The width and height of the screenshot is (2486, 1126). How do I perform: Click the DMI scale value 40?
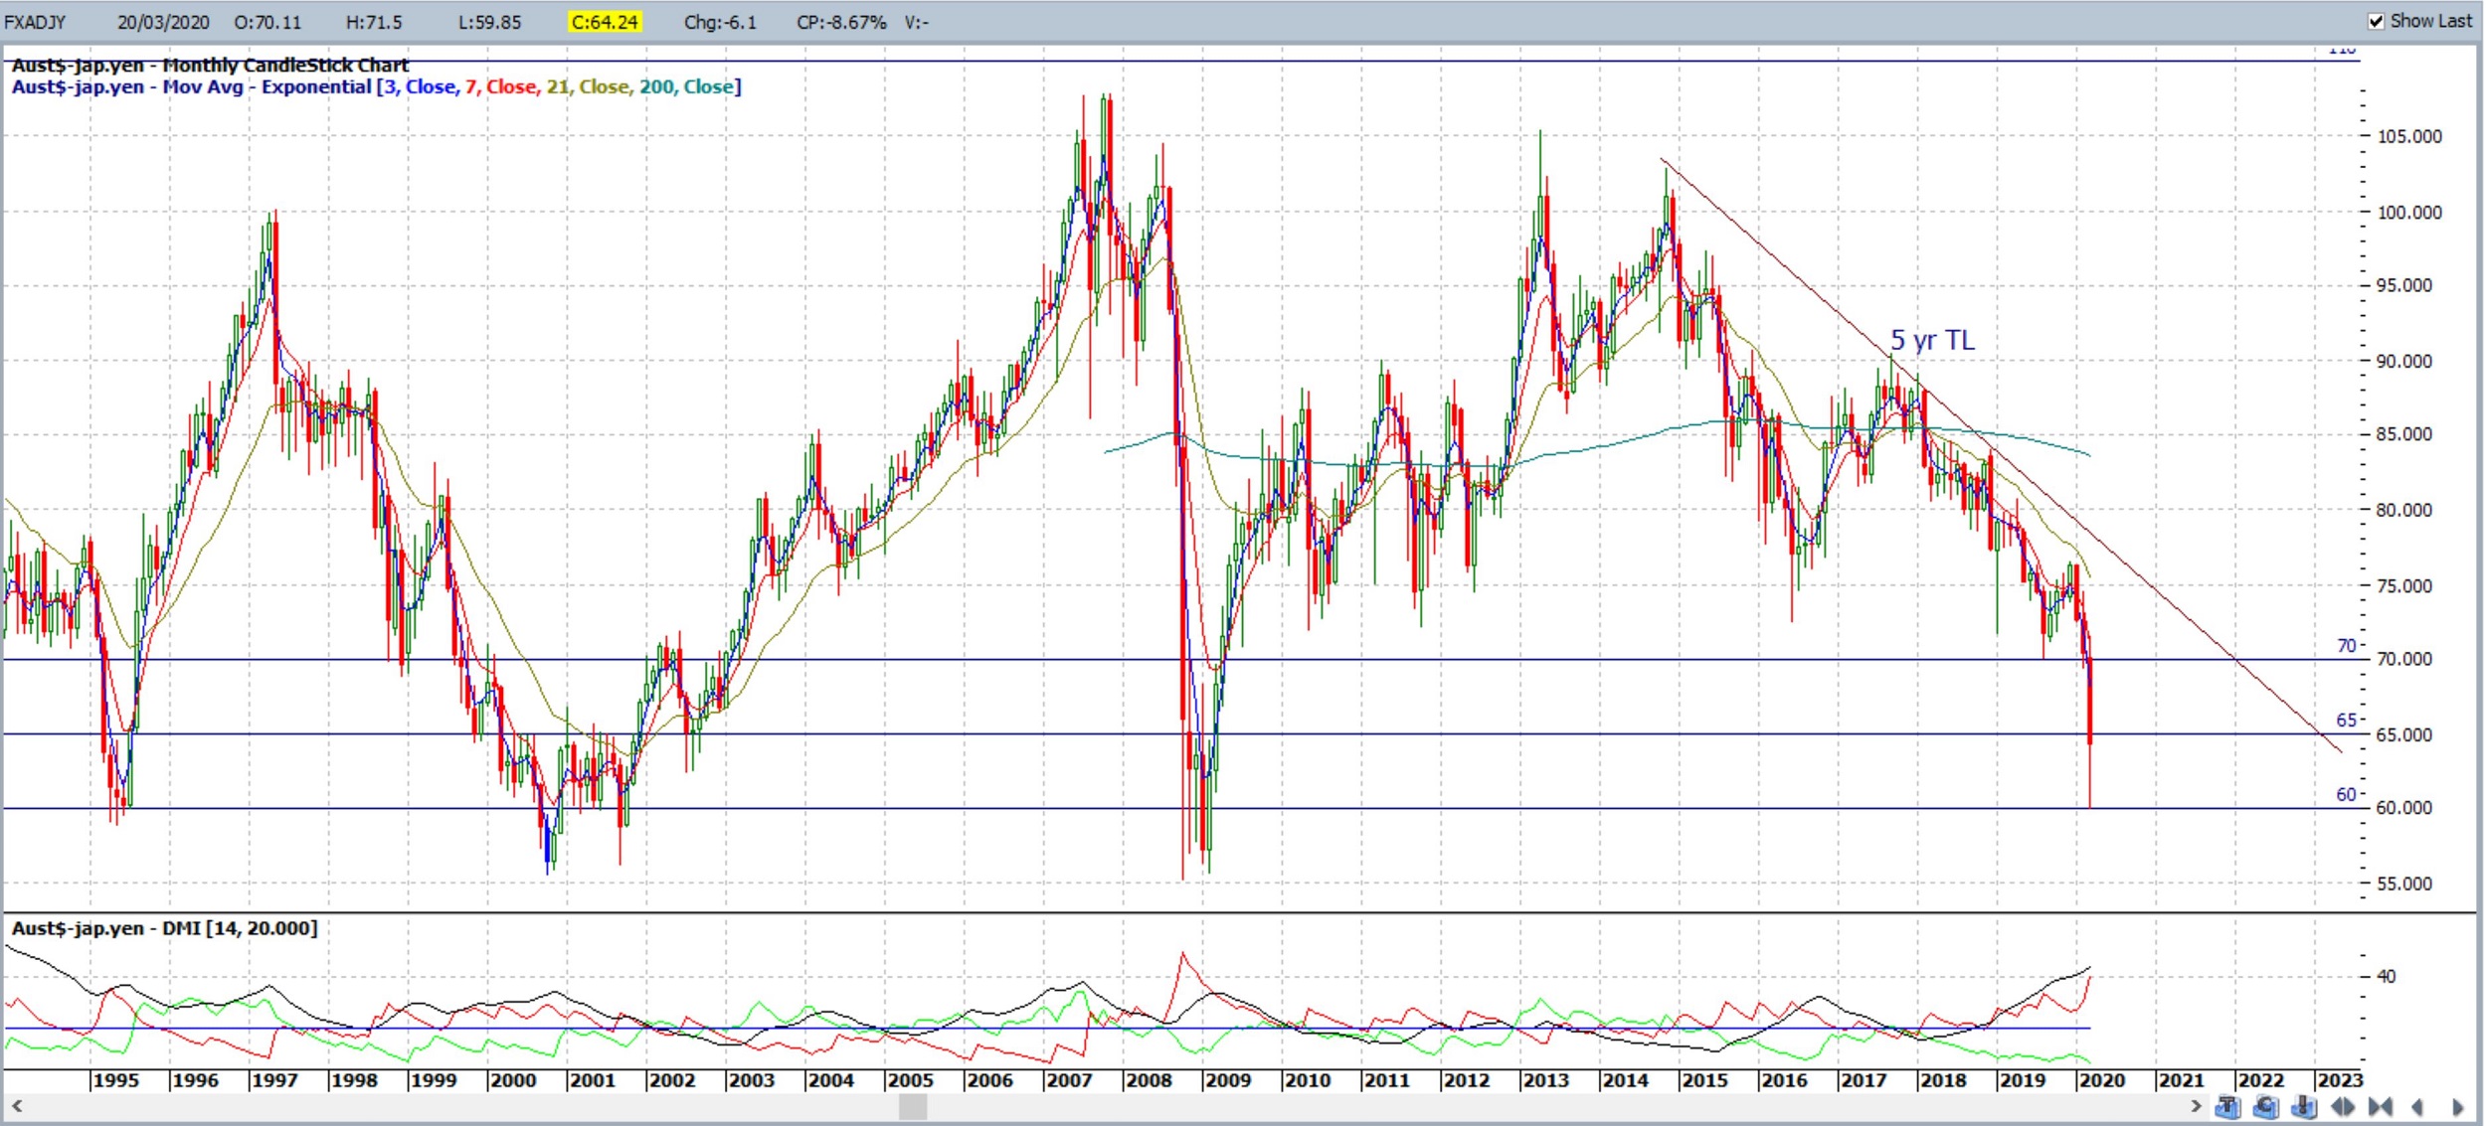[x=2386, y=976]
